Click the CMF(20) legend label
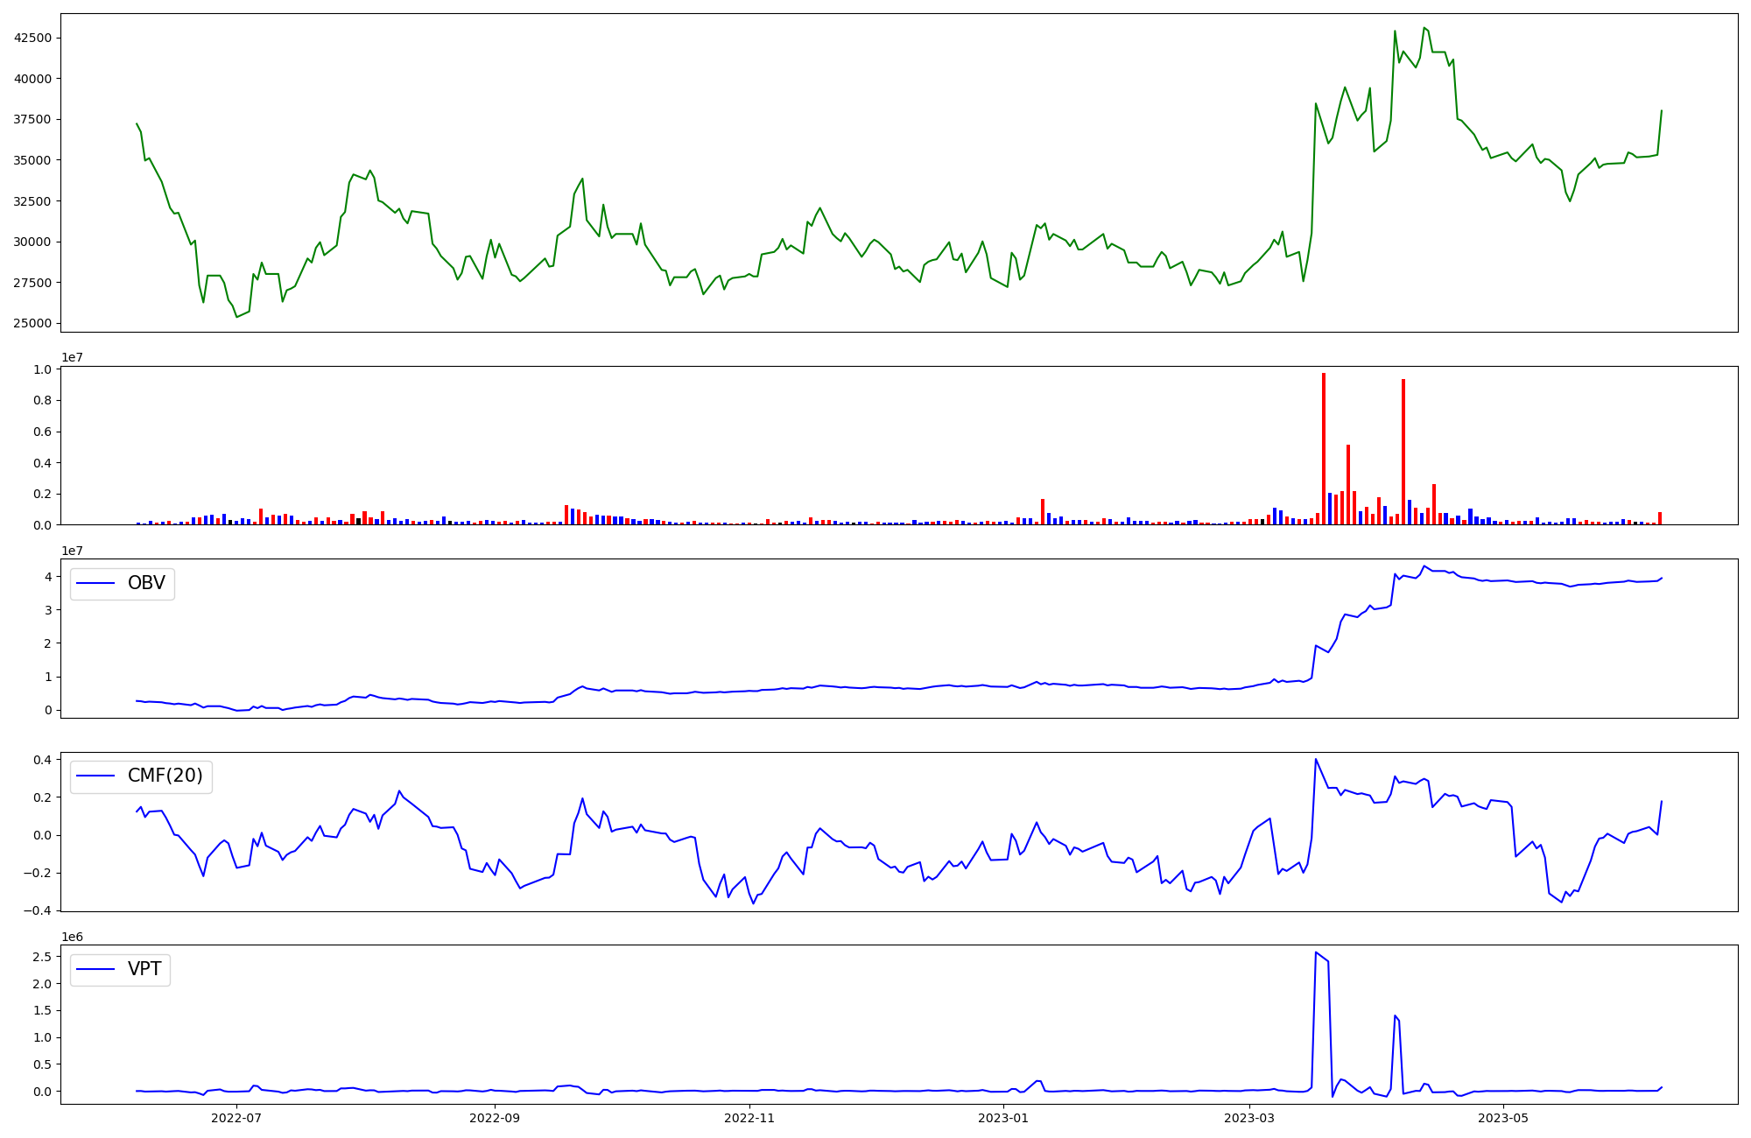Screen dimensions: 1751x1138 point(165,776)
